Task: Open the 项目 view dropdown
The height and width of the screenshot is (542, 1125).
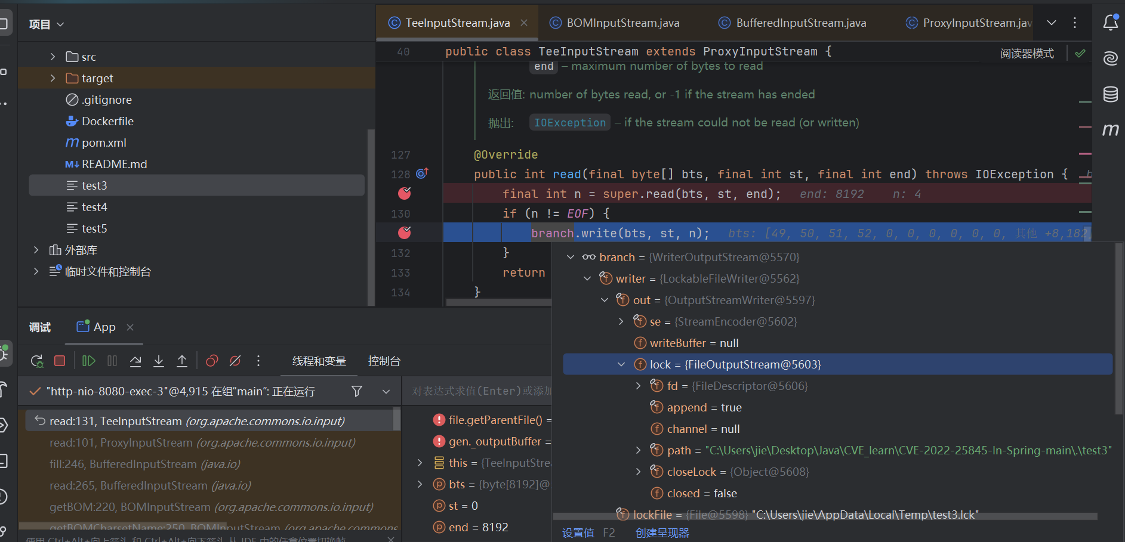Action: pos(47,24)
